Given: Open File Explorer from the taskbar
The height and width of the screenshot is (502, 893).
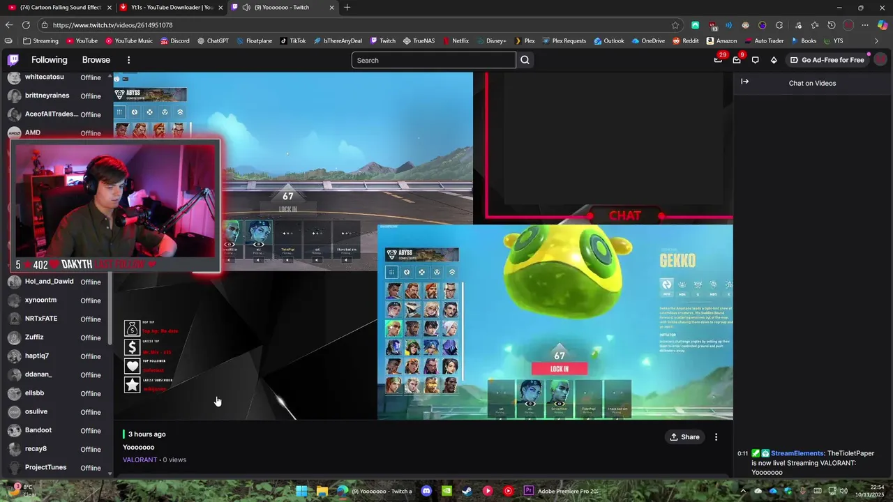Looking at the screenshot, I should click(x=322, y=491).
